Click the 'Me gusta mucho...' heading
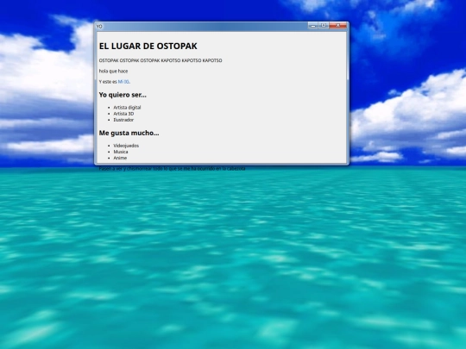 click(129, 133)
